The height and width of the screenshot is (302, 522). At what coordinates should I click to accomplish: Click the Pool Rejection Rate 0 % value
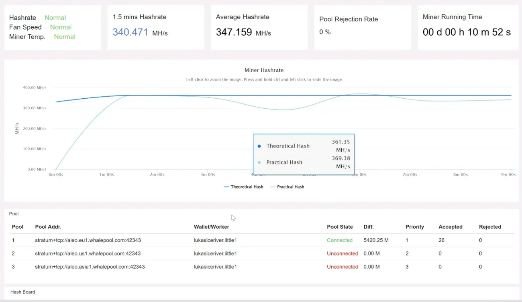click(325, 32)
